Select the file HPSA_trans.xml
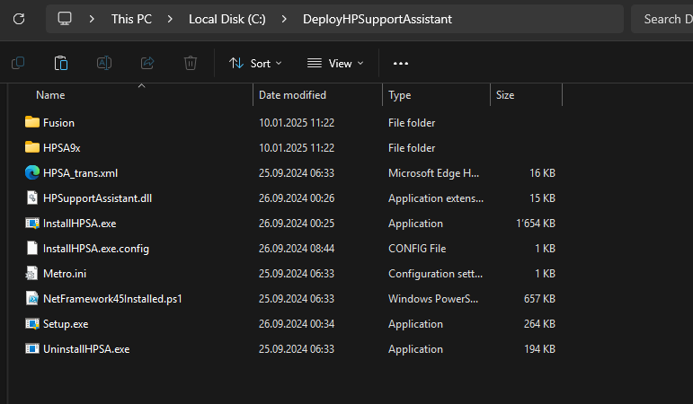Screen dimensions: 693x404 pyautogui.click(x=80, y=173)
